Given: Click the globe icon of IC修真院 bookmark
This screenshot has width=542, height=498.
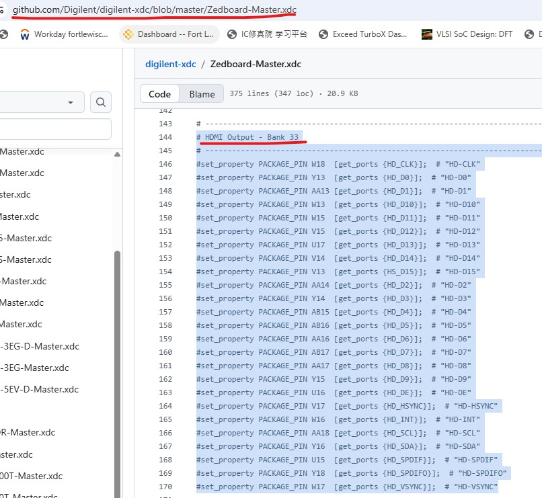Looking at the screenshot, I should pyautogui.click(x=232, y=34).
